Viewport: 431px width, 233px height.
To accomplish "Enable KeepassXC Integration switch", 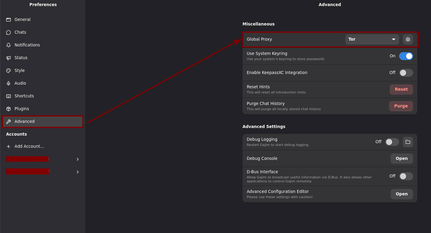I will tap(406, 73).
